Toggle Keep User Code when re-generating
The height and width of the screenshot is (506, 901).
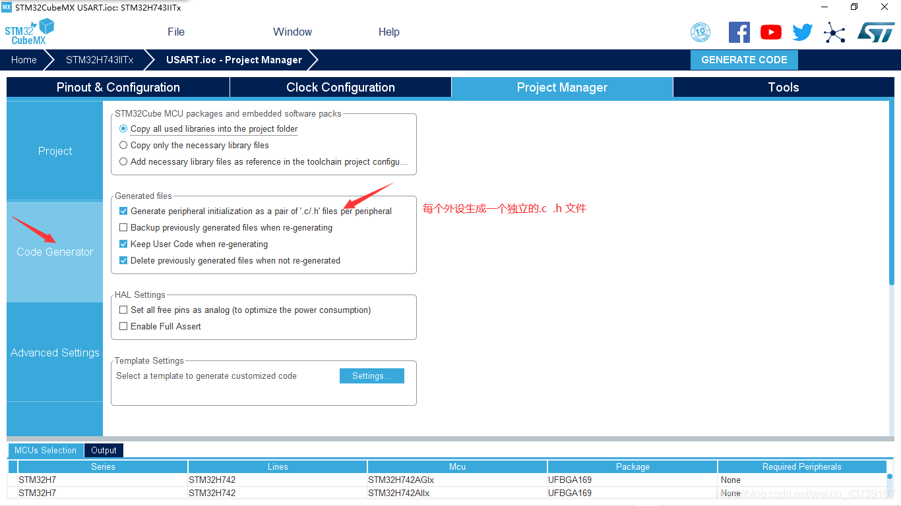pyautogui.click(x=123, y=244)
